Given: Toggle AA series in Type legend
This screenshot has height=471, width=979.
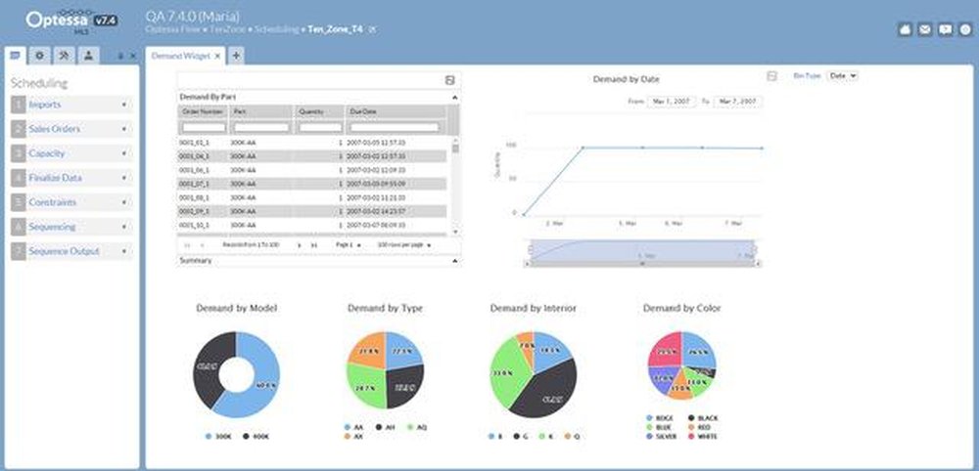Looking at the screenshot, I should (x=354, y=427).
